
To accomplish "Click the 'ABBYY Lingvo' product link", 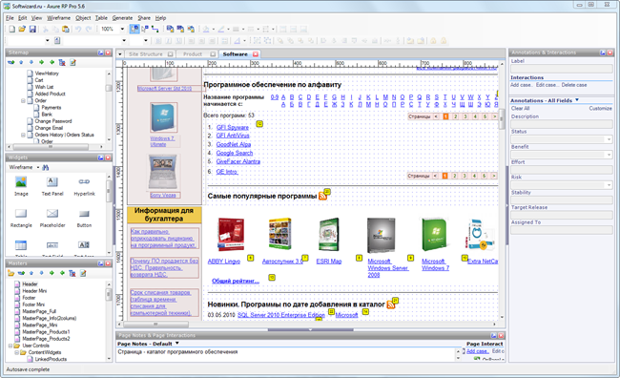I will coord(224,262).
